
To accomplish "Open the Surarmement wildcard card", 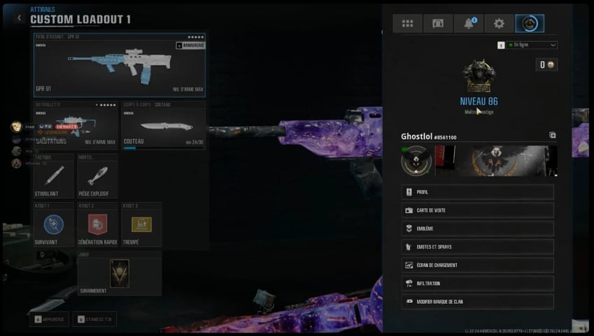I will tap(119, 273).
